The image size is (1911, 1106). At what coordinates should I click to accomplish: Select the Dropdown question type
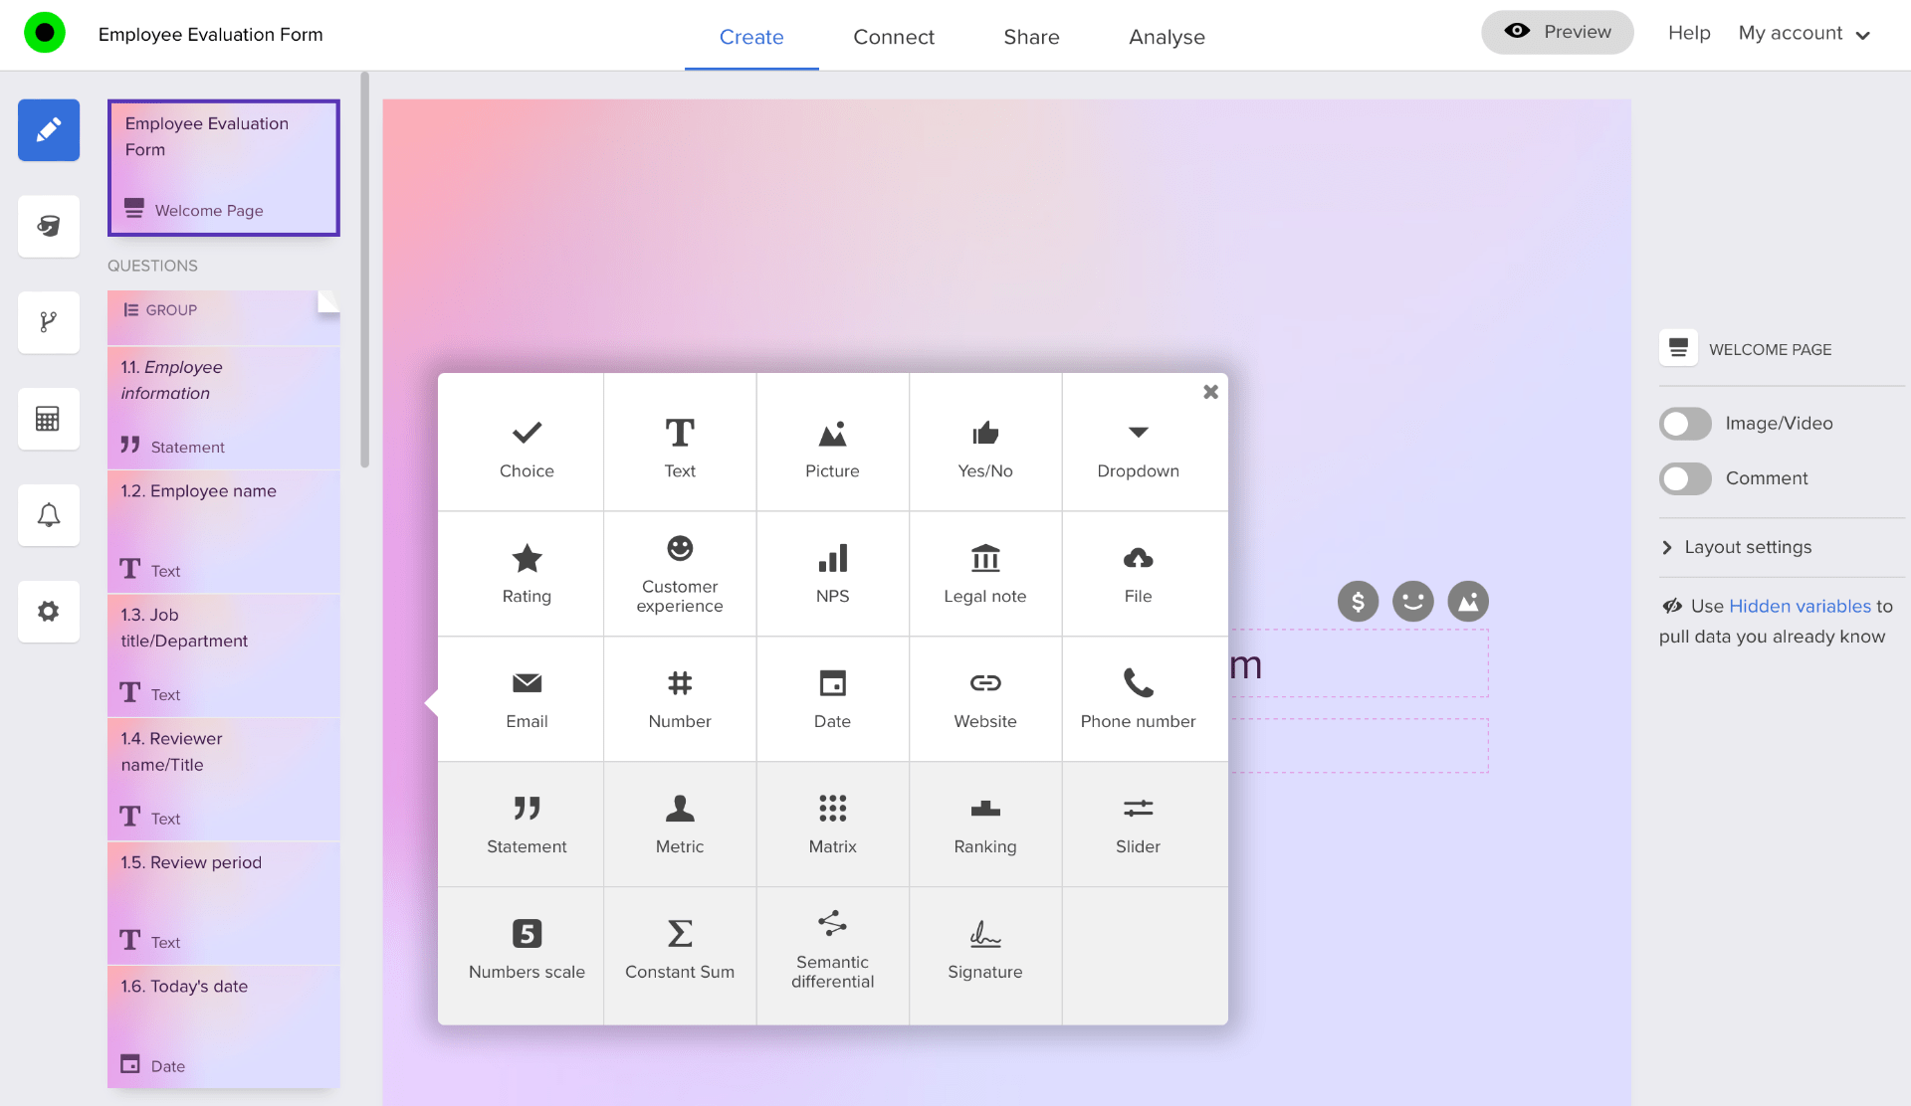pyautogui.click(x=1138, y=449)
